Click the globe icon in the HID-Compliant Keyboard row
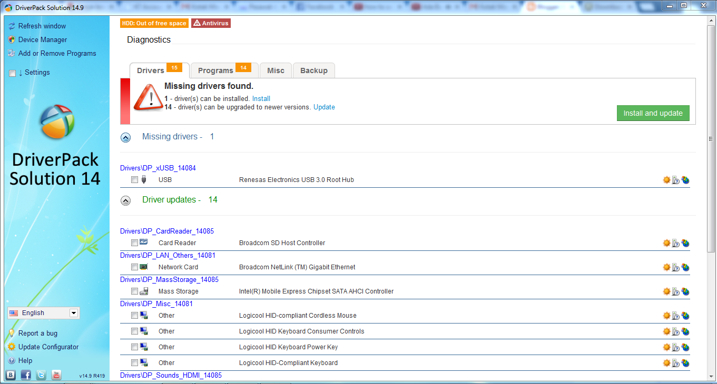This screenshot has width=717, height=384. tap(685, 363)
